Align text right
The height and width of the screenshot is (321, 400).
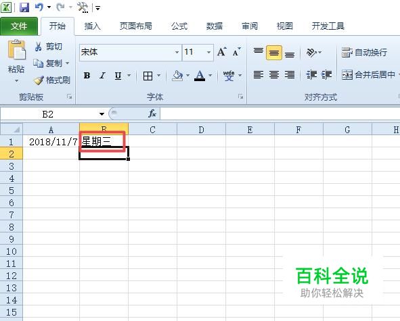tap(290, 75)
